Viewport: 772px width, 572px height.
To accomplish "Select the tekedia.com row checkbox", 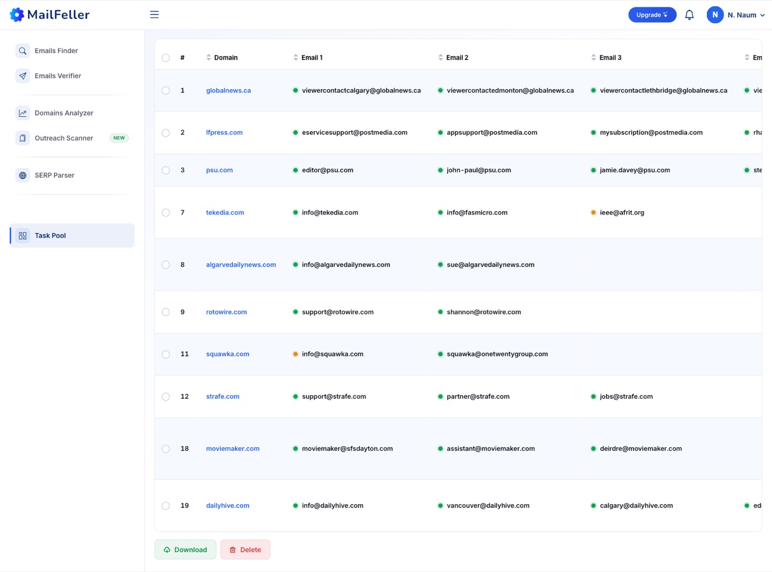I will click(x=166, y=213).
